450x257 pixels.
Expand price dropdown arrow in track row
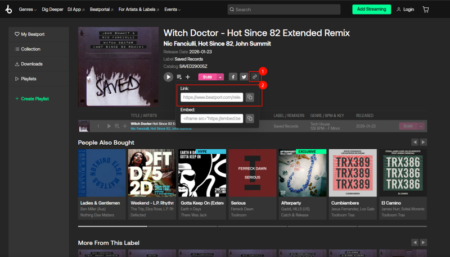(x=421, y=126)
